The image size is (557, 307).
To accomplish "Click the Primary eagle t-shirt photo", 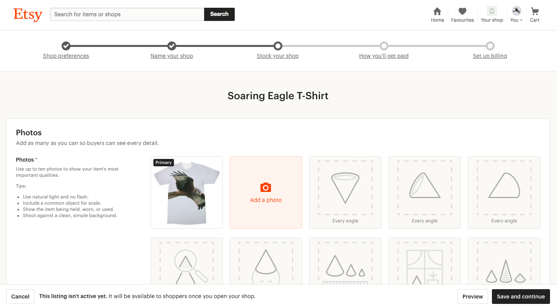I will [186, 192].
